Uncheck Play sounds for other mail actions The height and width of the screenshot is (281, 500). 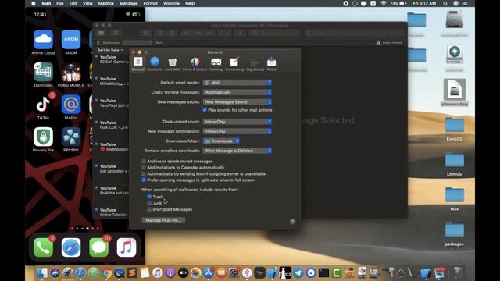(205, 110)
